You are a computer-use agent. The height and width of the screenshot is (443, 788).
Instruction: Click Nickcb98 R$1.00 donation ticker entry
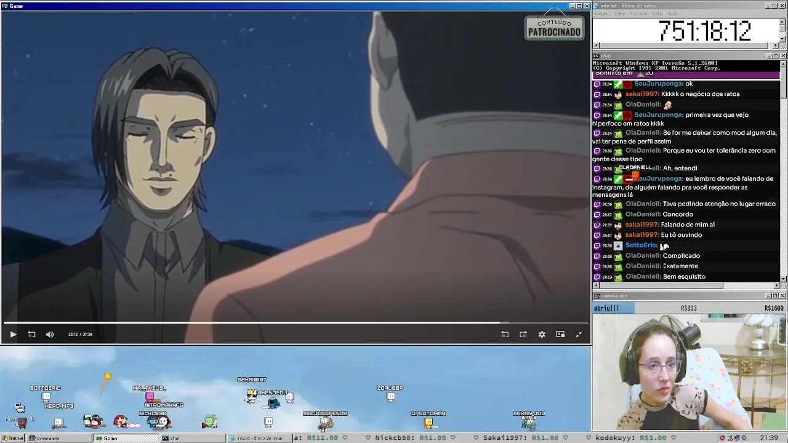411,438
